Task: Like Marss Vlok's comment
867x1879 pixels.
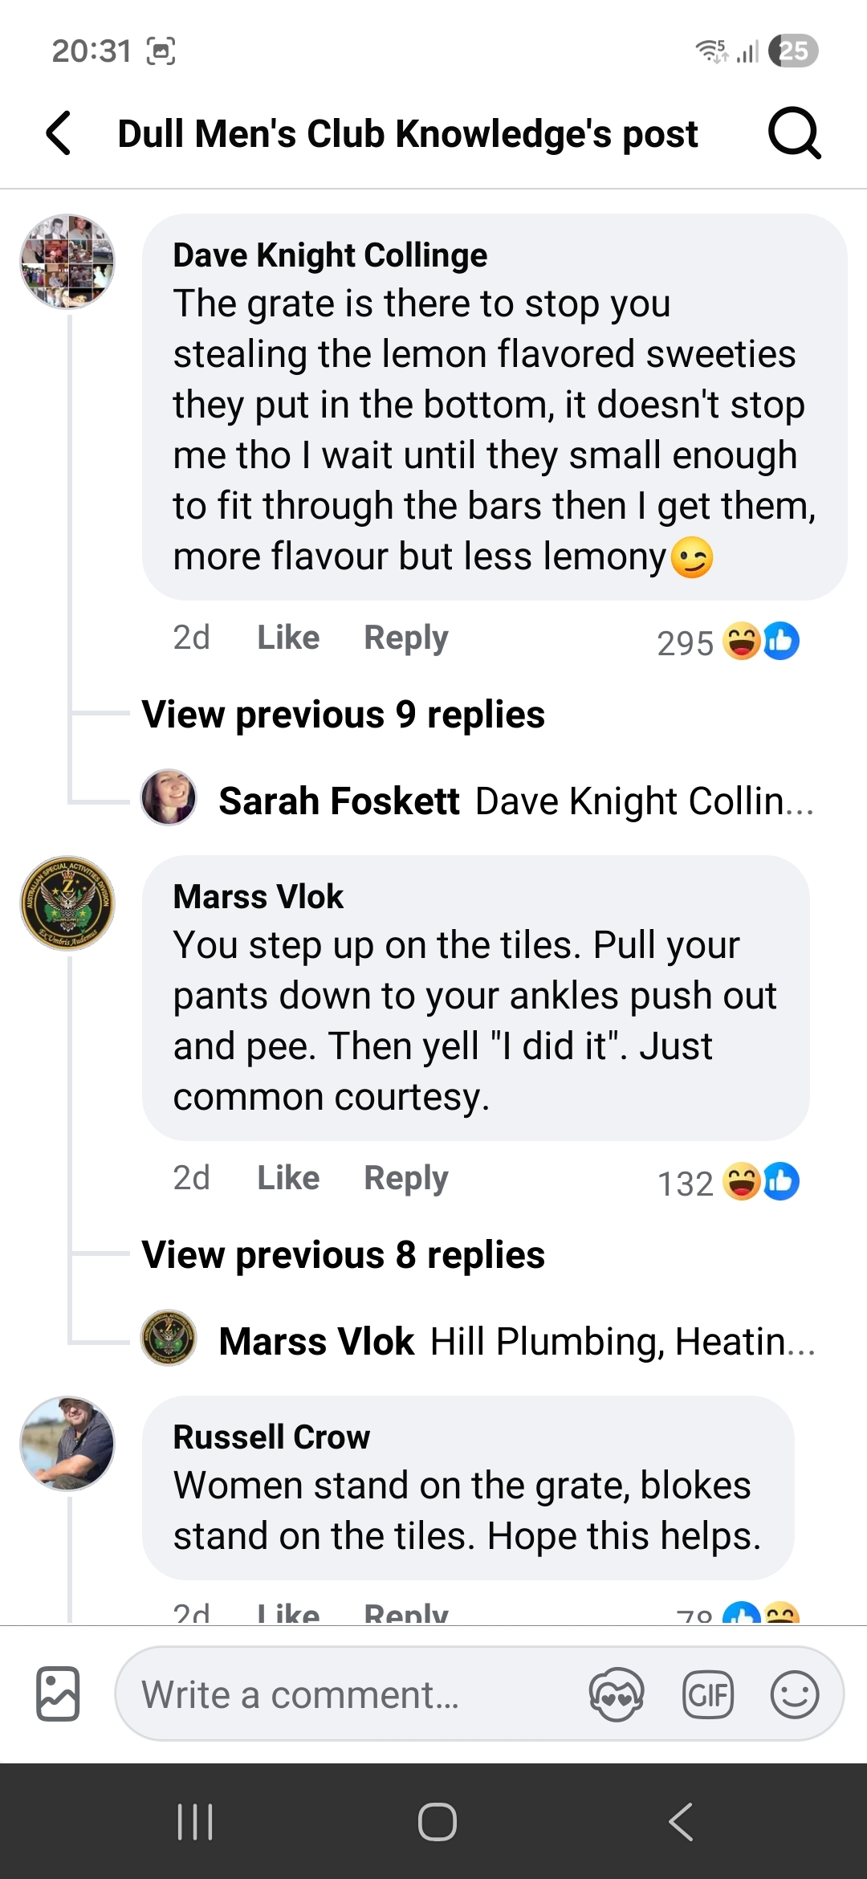Action: (x=288, y=1178)
